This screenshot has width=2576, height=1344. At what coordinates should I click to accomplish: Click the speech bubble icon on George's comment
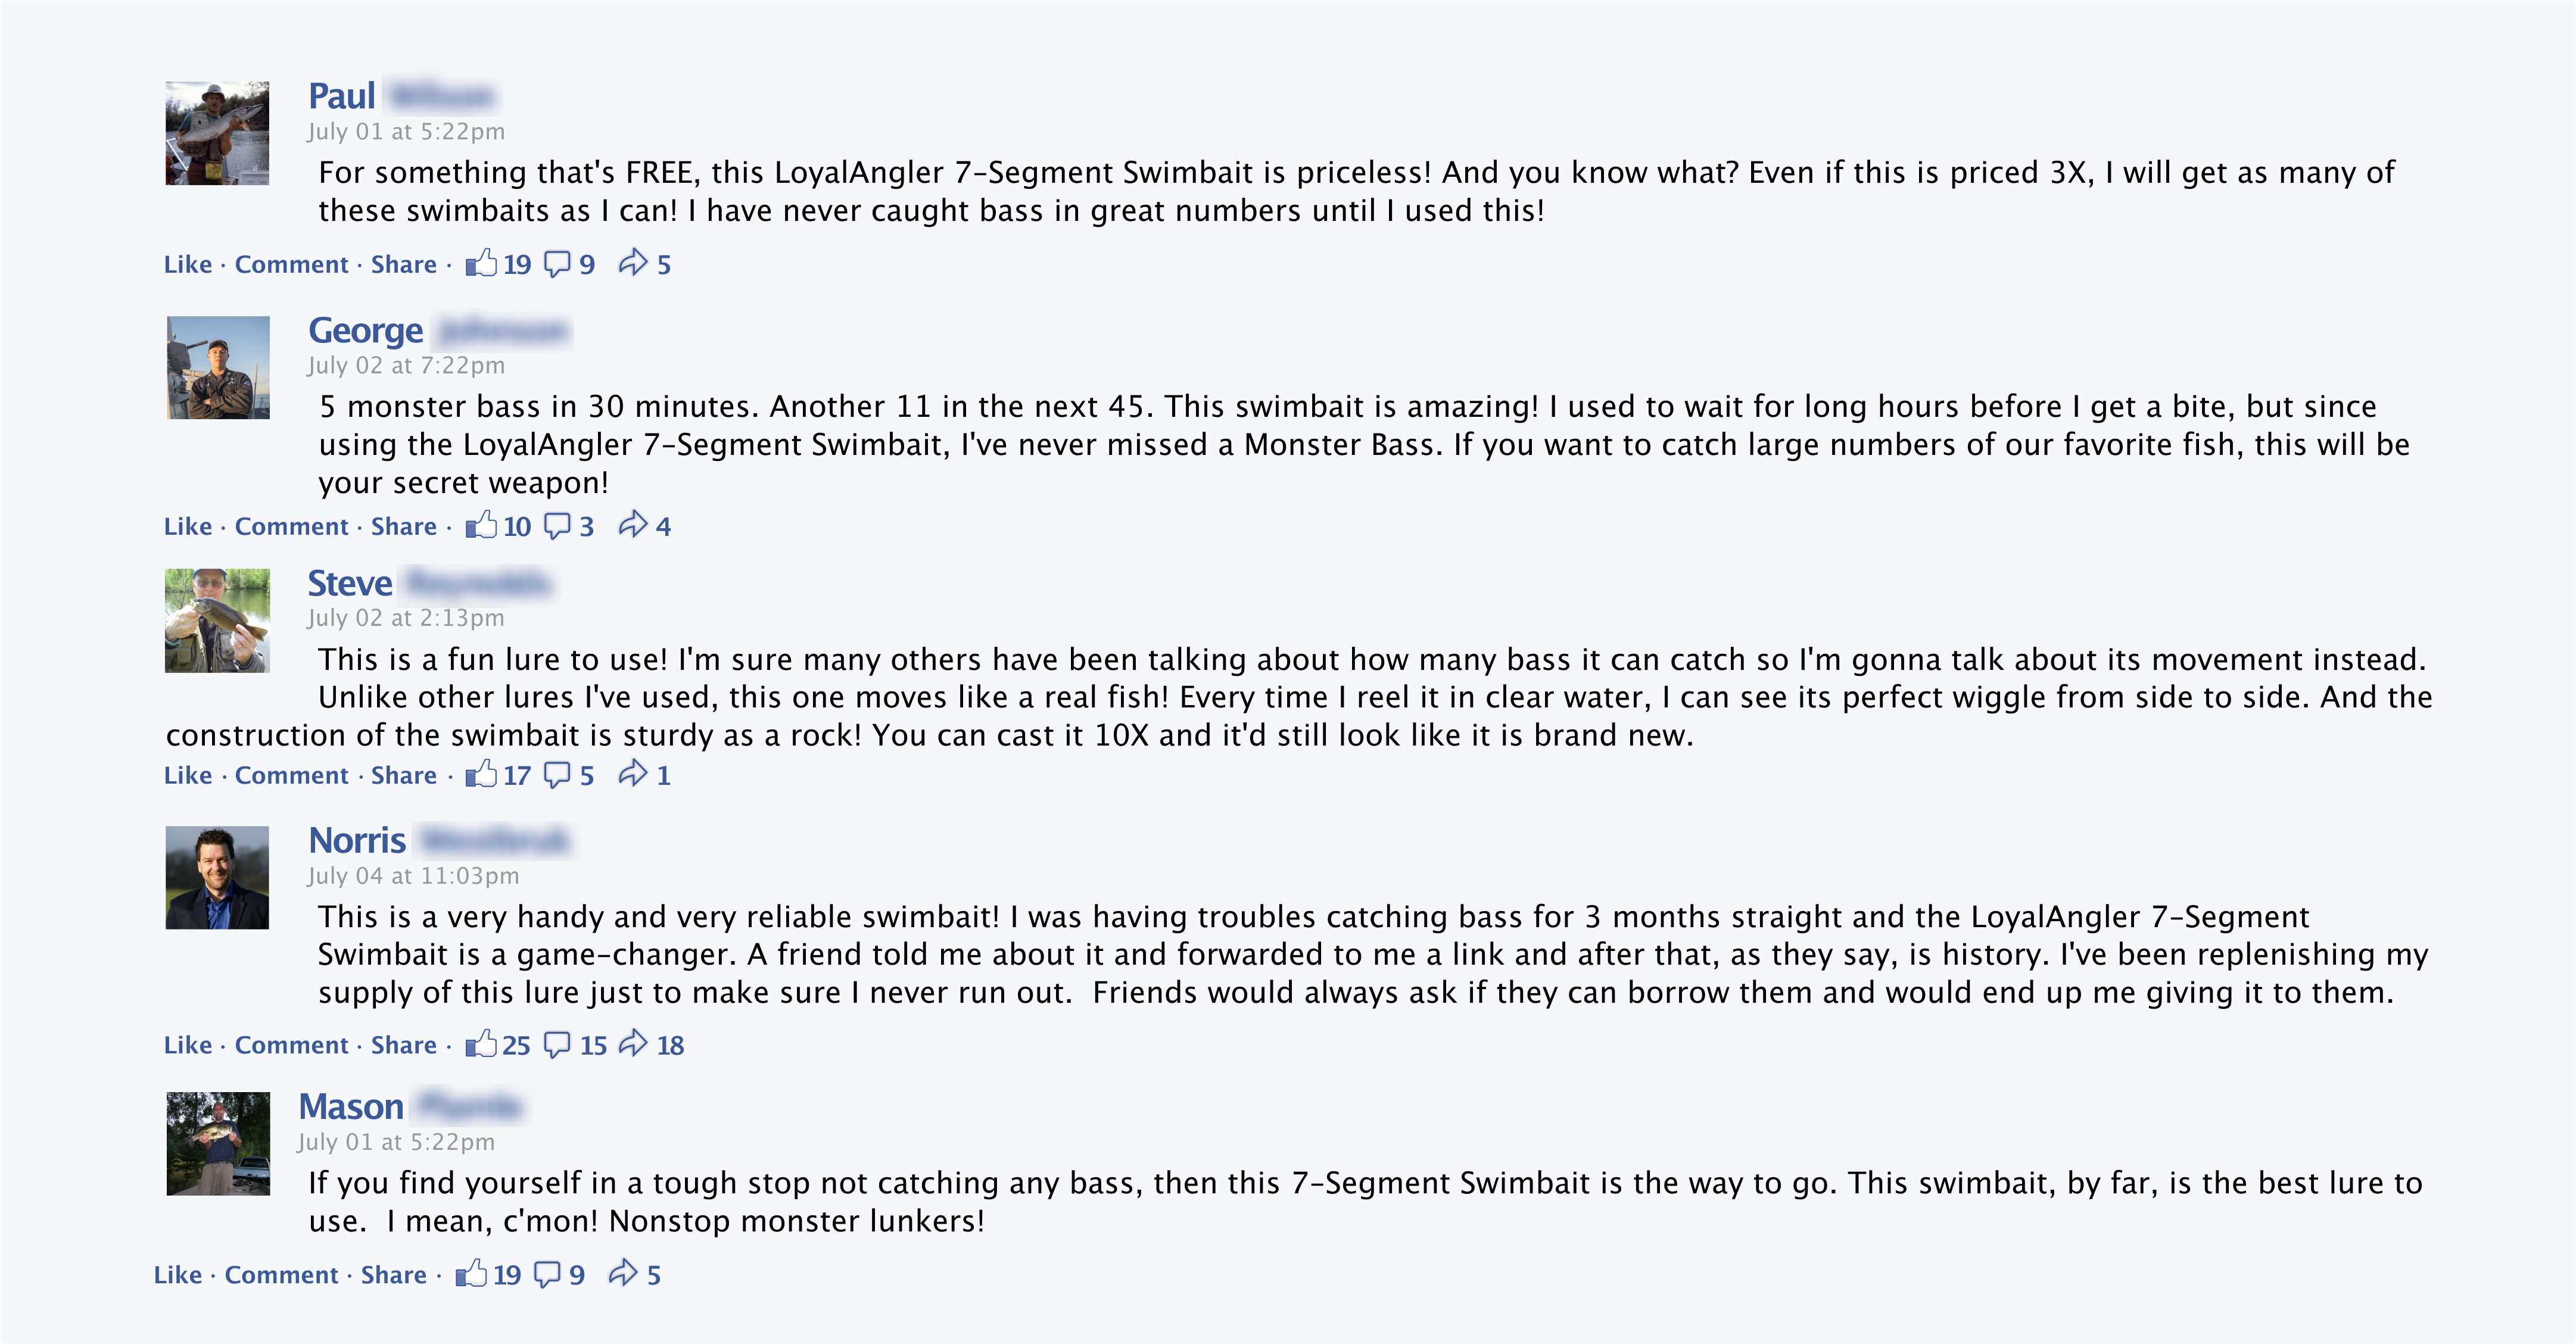(x=557, y=525)
